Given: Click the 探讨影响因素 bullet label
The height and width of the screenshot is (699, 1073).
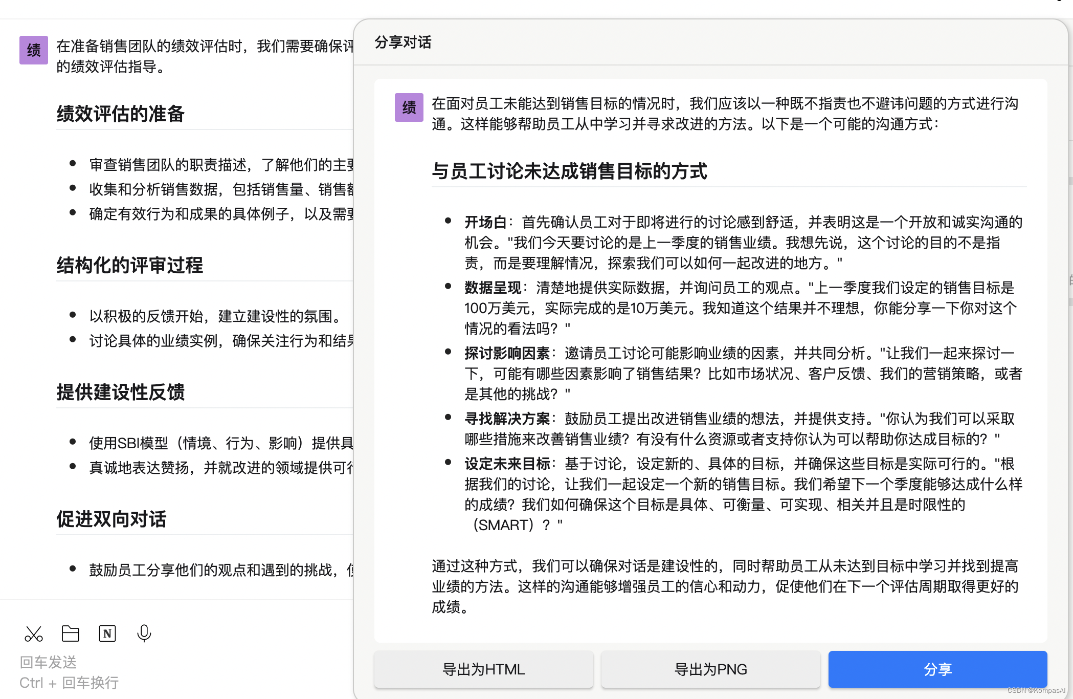Looking at the screenshot, I should (507, 353).
